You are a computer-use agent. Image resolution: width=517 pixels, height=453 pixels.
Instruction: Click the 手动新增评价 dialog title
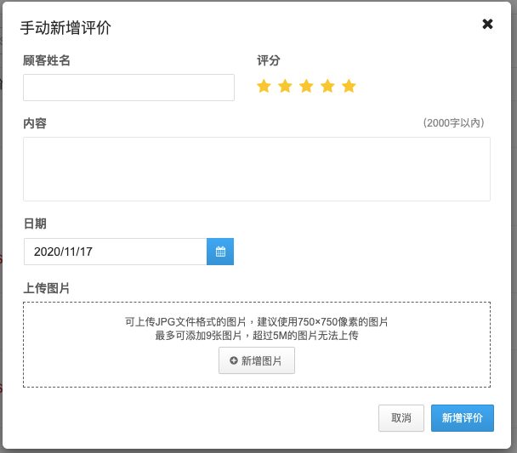[65, 28]
